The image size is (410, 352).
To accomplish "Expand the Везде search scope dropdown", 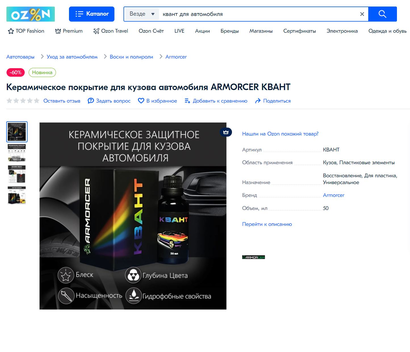I will [x=142, y=14].
